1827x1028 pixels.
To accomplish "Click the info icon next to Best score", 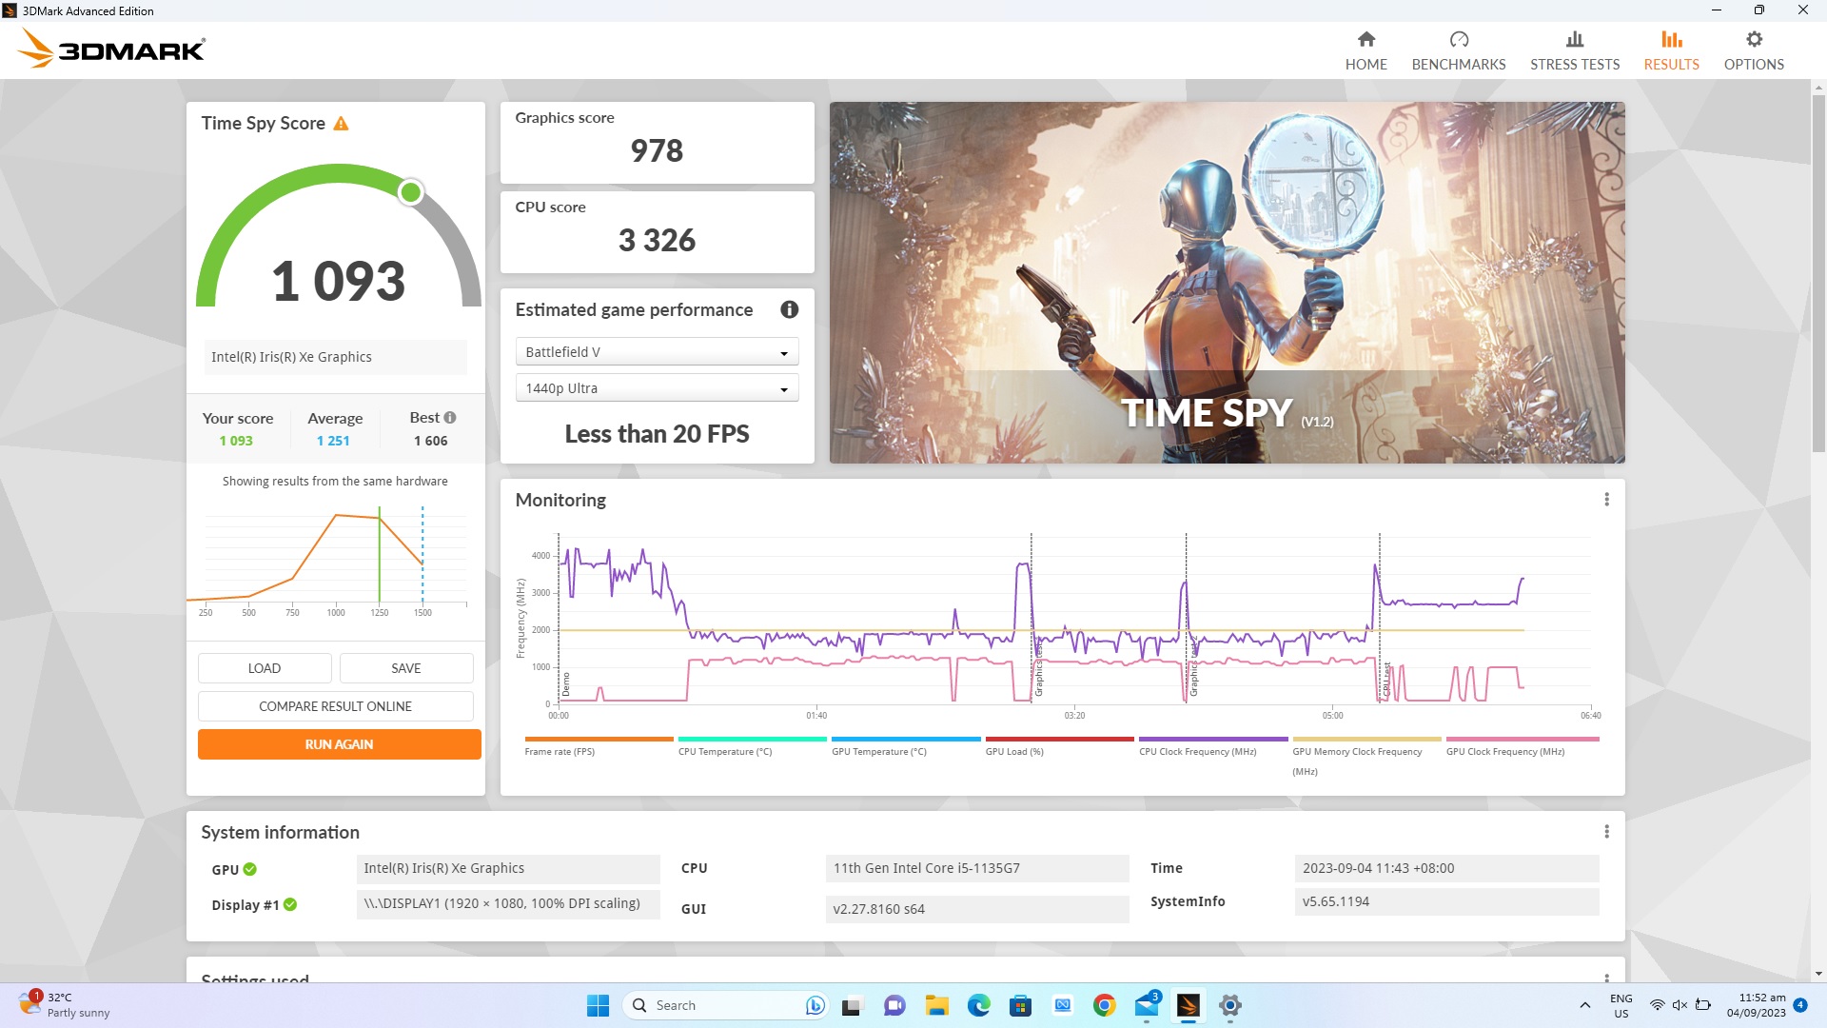I will [450, 418].
